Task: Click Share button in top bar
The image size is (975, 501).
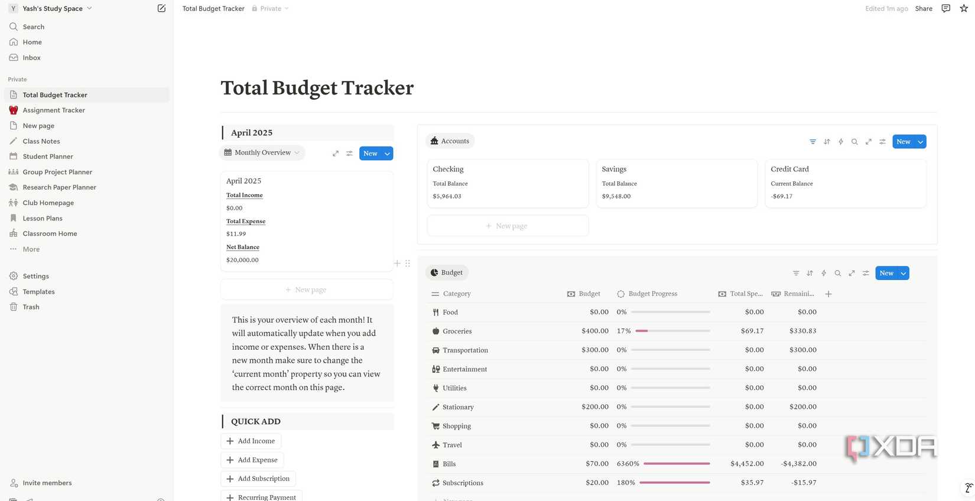Action: pyautogui.click(x=924, y=8)
